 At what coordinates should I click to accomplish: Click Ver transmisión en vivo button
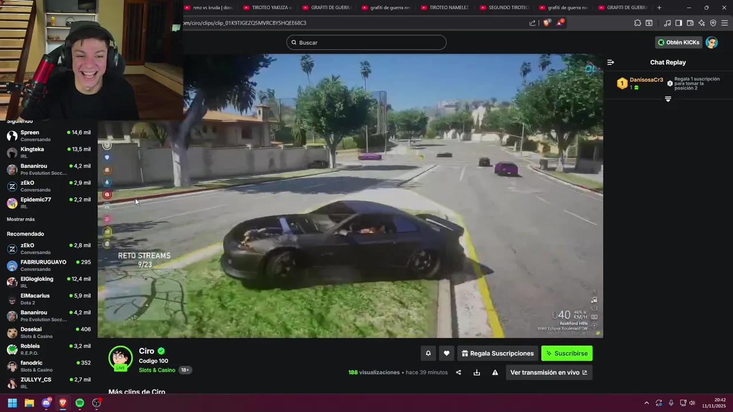click(x=549, y=373)
